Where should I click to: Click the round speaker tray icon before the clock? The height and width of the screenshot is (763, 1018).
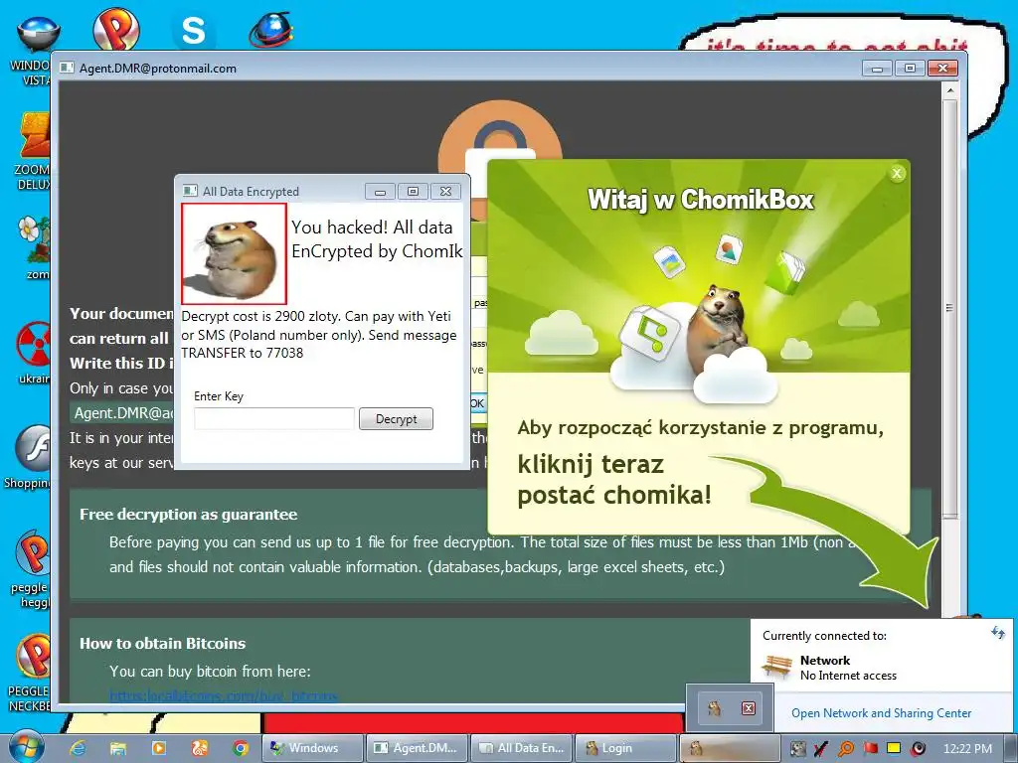pos(918,749)
